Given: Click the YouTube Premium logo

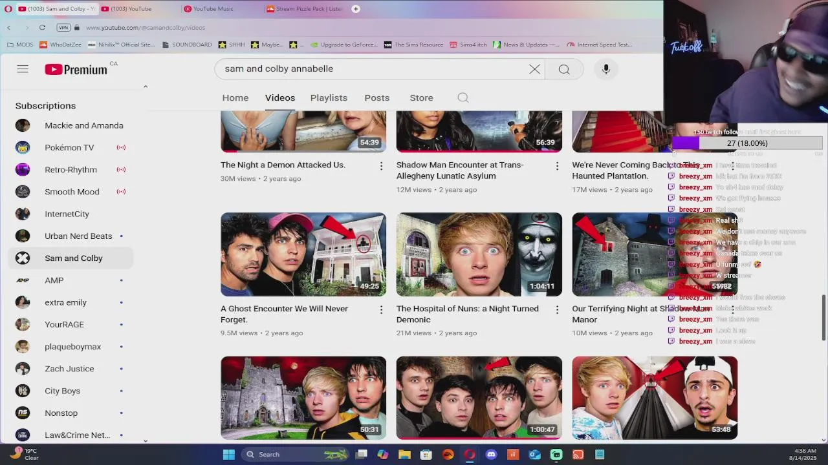Looking at the screenshot, I should click(76, 70).
